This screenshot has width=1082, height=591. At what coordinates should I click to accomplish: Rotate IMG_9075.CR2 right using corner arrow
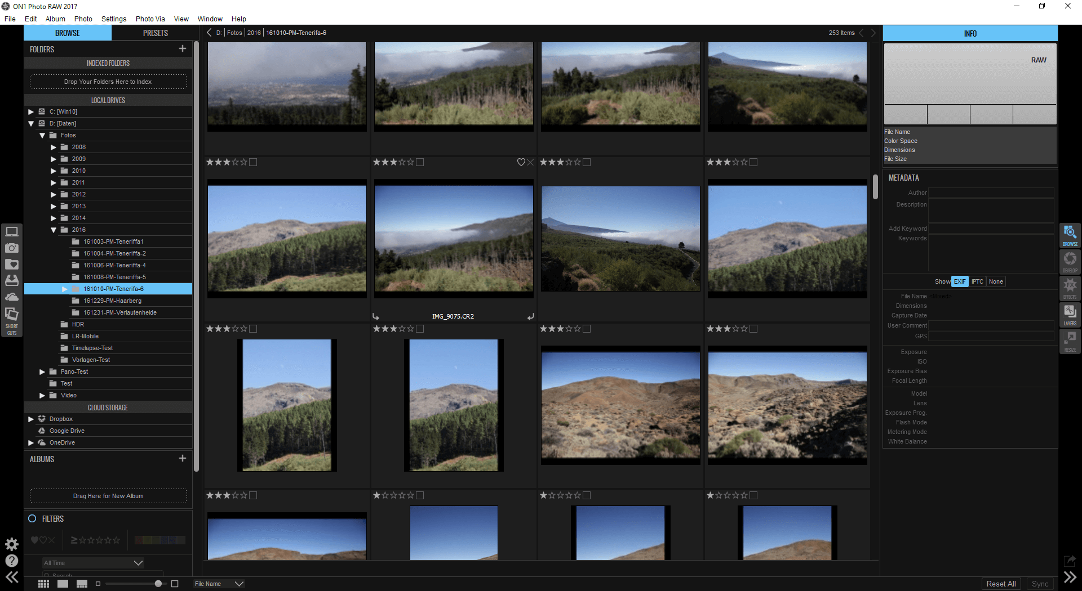pos(530,316)
